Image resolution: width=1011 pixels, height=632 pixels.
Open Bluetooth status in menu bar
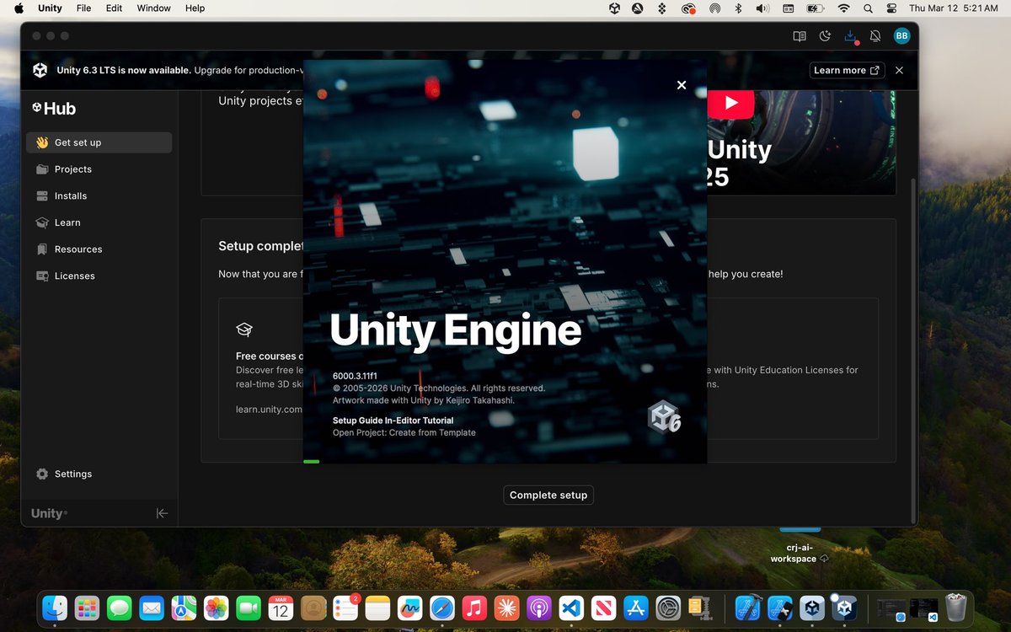(738, 8)
